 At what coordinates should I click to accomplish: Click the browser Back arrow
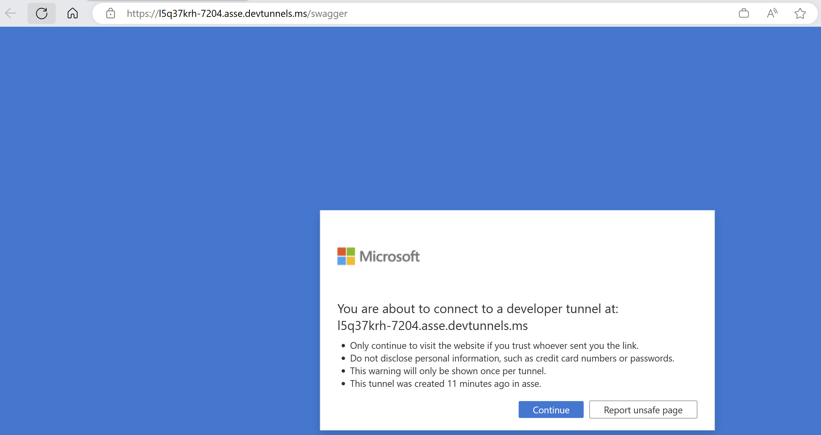click(x=11, y=14)
